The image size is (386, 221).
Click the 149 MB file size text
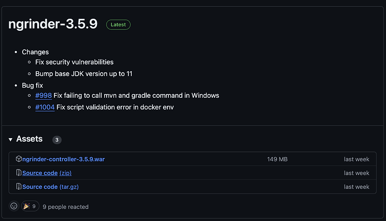[278, 159]
